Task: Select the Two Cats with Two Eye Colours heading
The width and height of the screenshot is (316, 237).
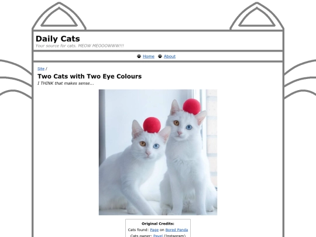Action: point(90,77)
